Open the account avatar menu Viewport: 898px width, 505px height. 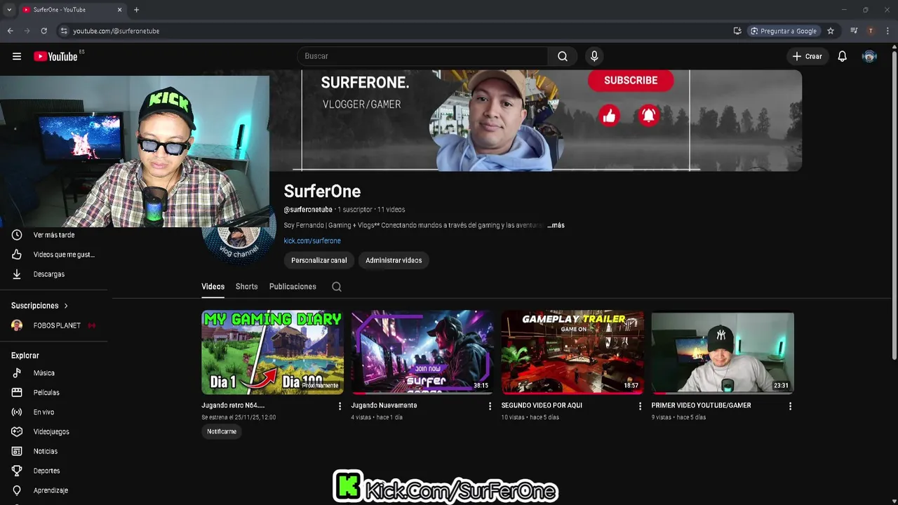pos(869,56)
